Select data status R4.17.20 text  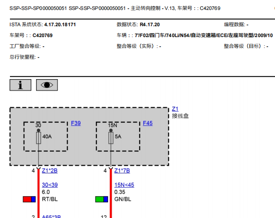pos(150,24)
